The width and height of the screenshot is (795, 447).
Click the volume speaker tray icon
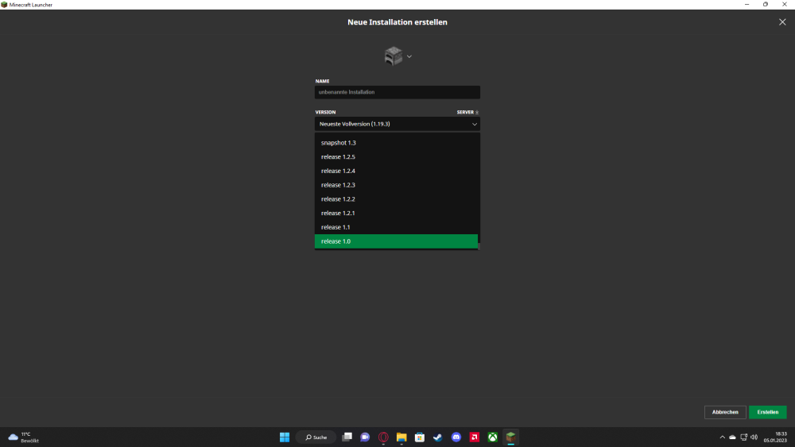coord(754,437)
